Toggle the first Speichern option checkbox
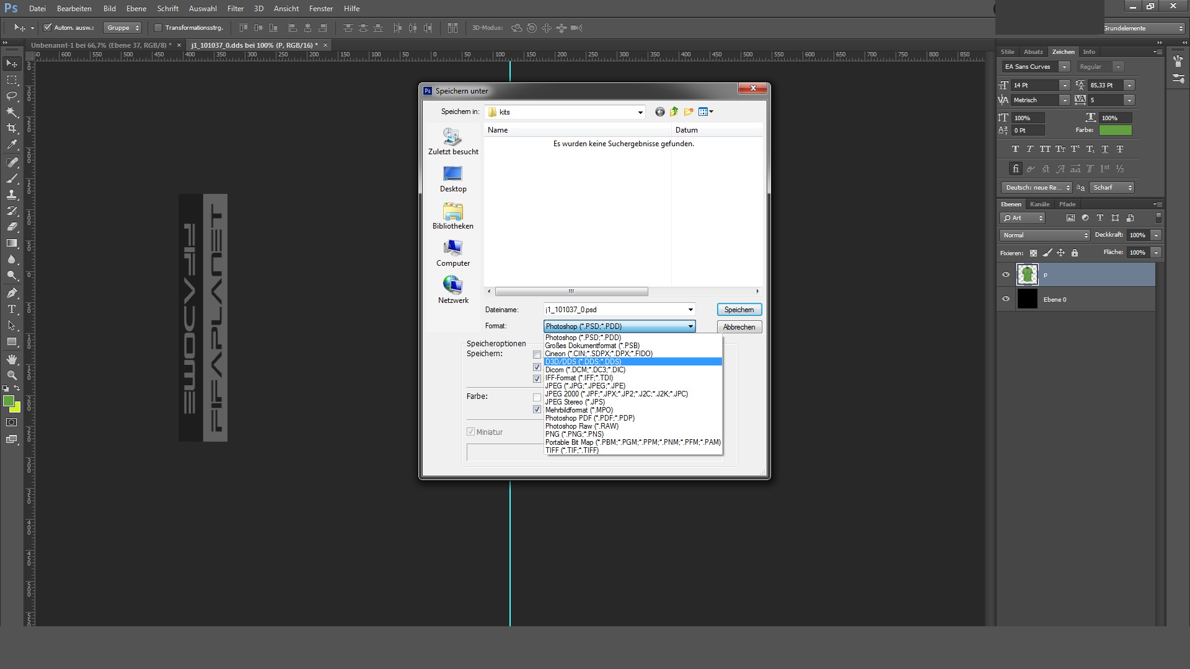 [x=537, y=355]
